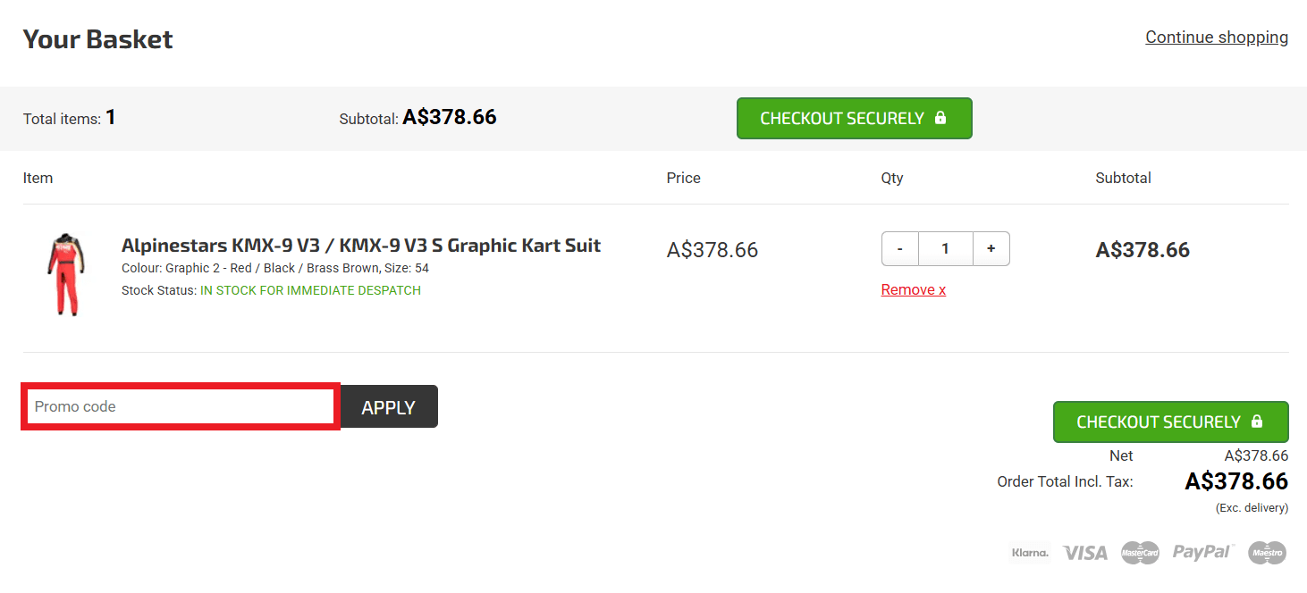
Task: Click the Subtotal column header
Action: click(1123, 178)
